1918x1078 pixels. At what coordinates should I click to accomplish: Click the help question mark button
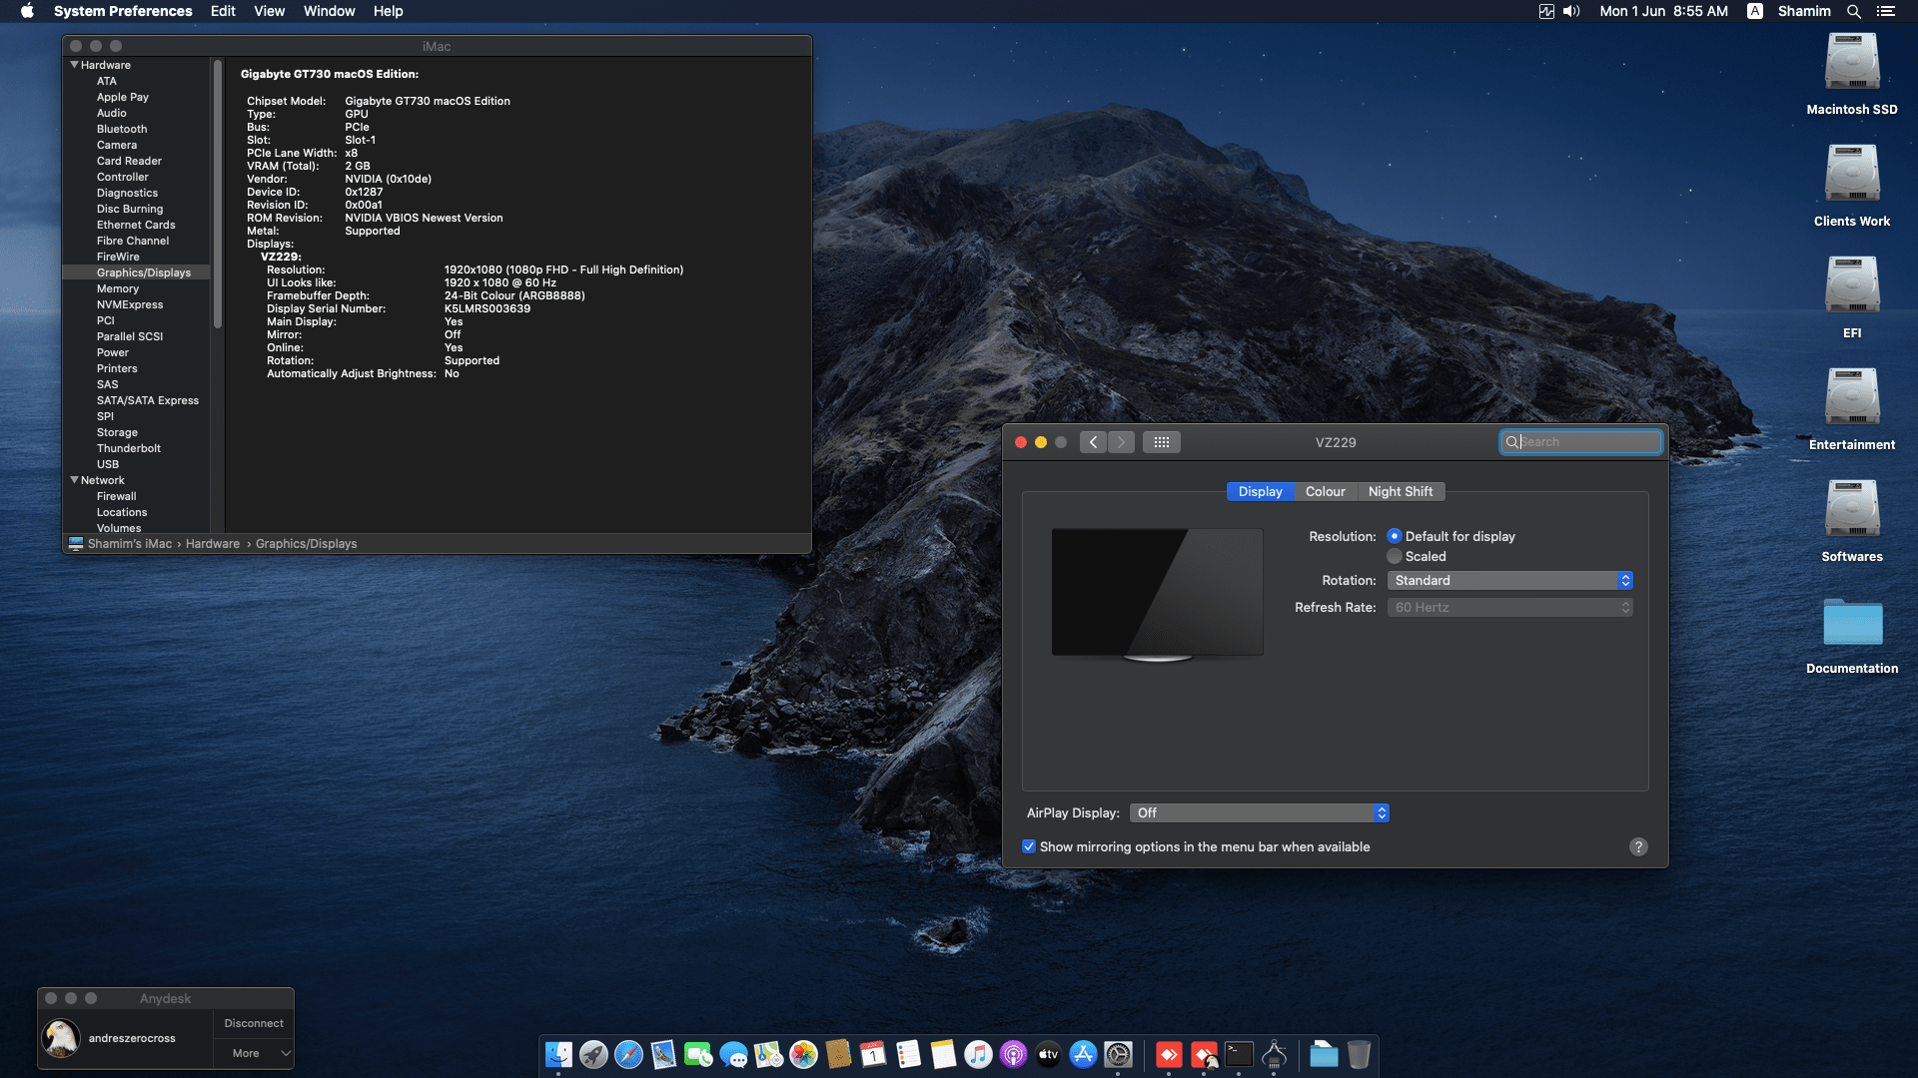(x=1638, y=846)
